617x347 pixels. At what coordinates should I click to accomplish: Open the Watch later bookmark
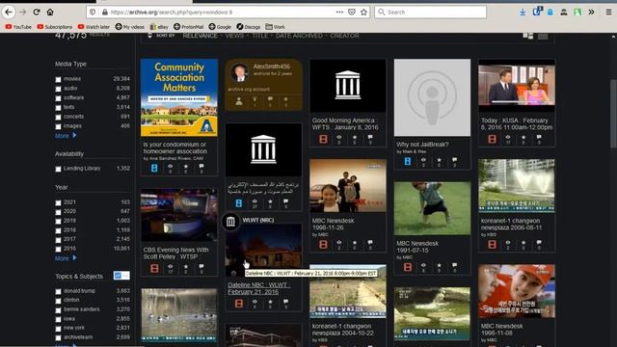94,27
